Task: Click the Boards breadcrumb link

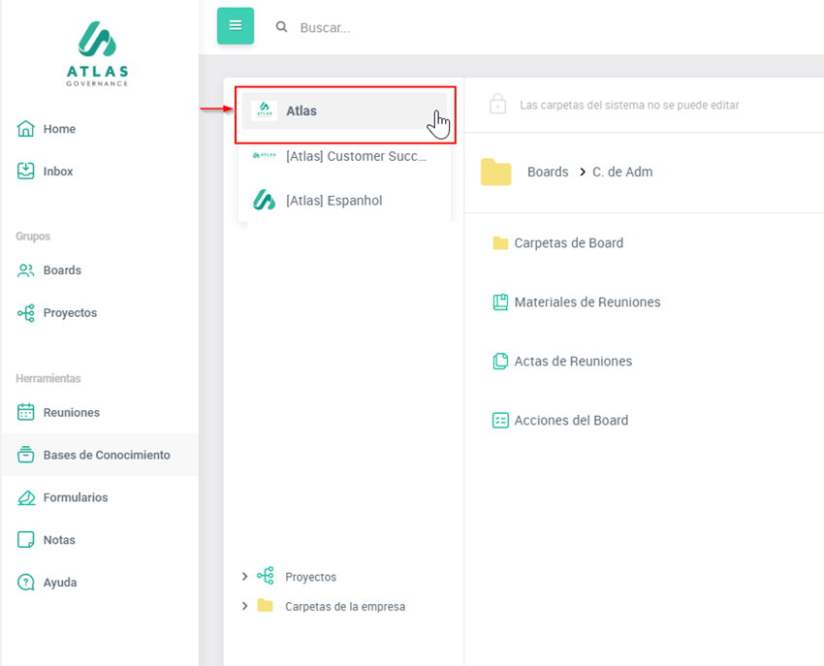Action: [x=548, y=172]
